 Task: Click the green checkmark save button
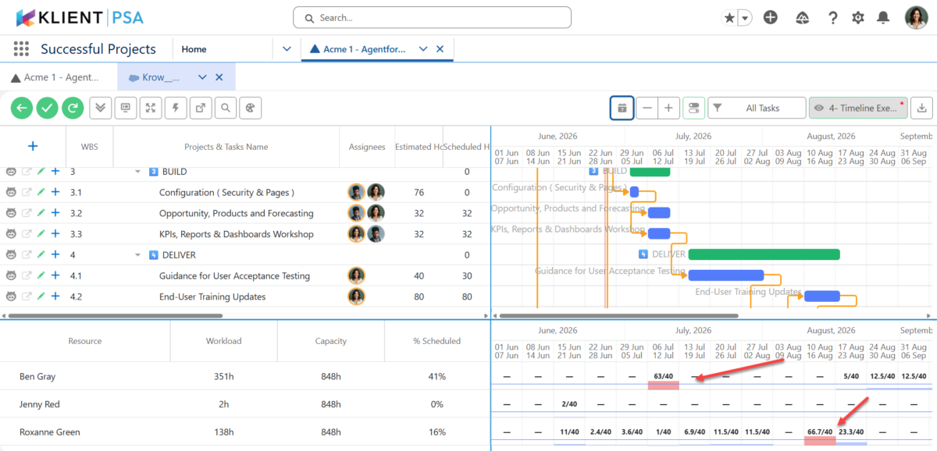point(48,108)
